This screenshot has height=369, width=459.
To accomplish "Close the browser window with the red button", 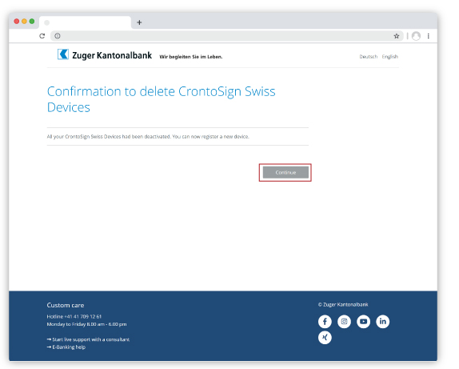I will coord(17,21).
